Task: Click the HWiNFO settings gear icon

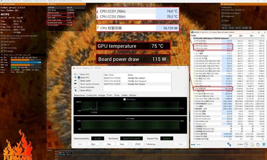Action: pos(258,144)
